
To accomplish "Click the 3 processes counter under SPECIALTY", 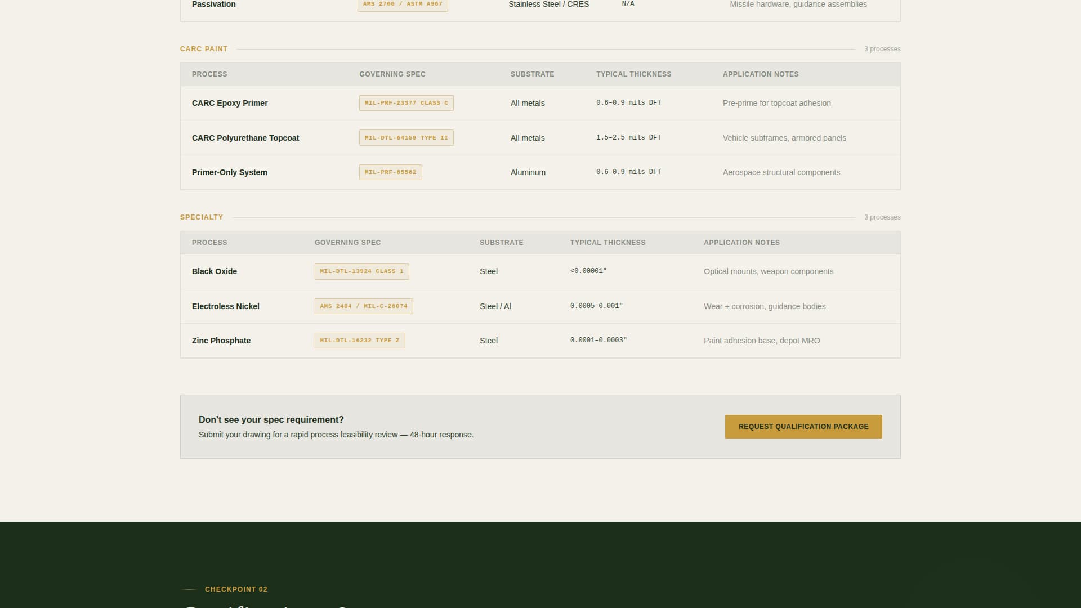I will pos(882,217).
